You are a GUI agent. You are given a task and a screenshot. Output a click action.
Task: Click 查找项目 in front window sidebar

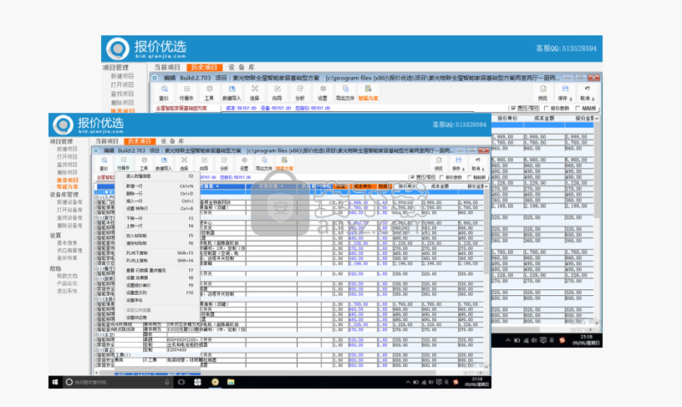pos(67,165)
